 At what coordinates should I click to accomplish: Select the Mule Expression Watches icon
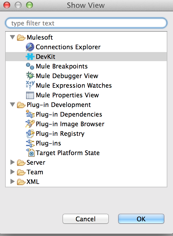coord(31,85)
